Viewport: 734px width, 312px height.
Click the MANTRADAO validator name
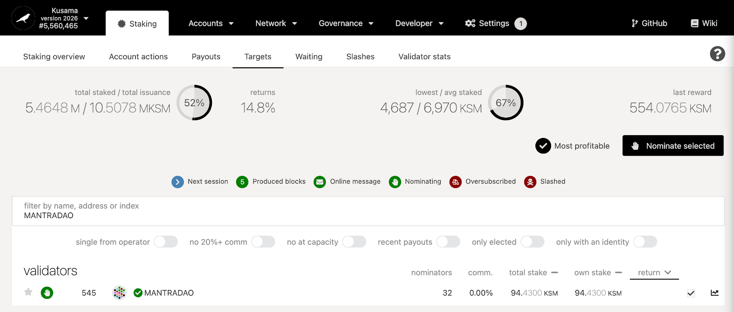pyautogui.click(x=169, y=293)
